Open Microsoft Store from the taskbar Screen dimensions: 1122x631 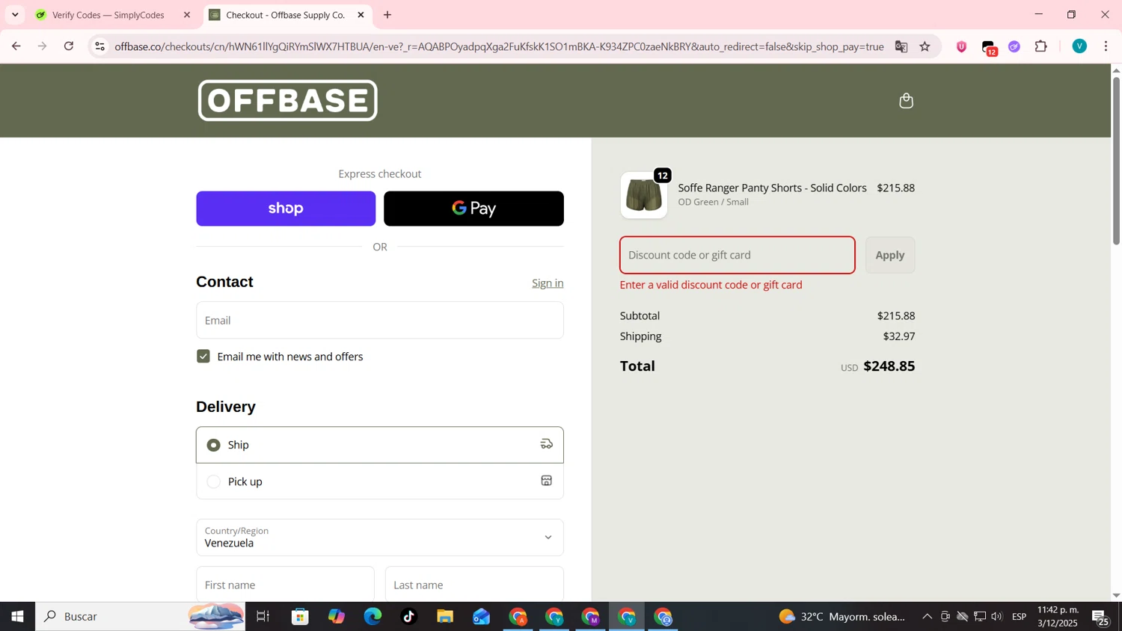[x=300, y=617]
